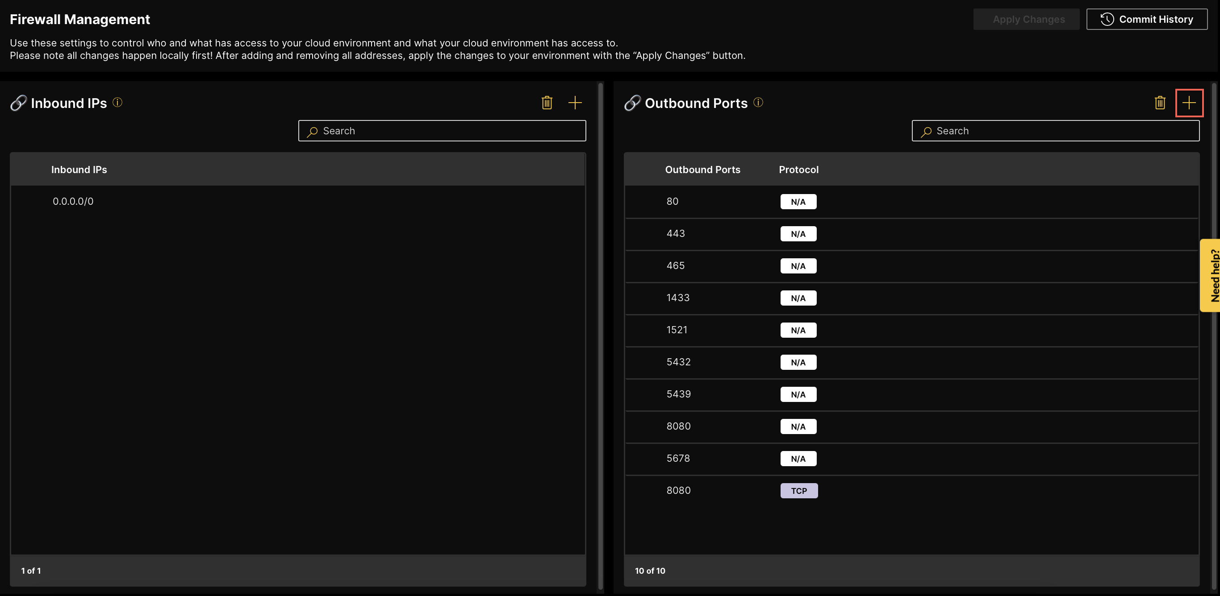
Task: Delete outbound ports using the trash icon
Action: pos(1160,102)
